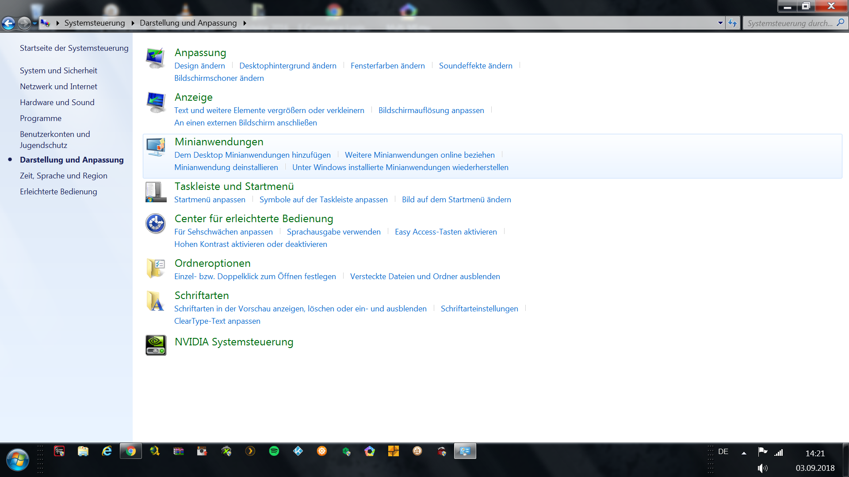Click the Kodi taskbar icon
Screen dimensions: 849x477
(298, 451)
